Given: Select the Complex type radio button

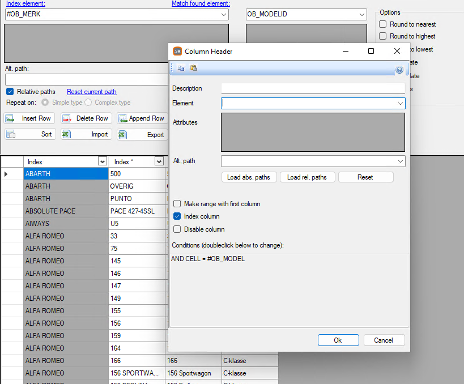Looking at the screenshot, I should coord(88,103).
